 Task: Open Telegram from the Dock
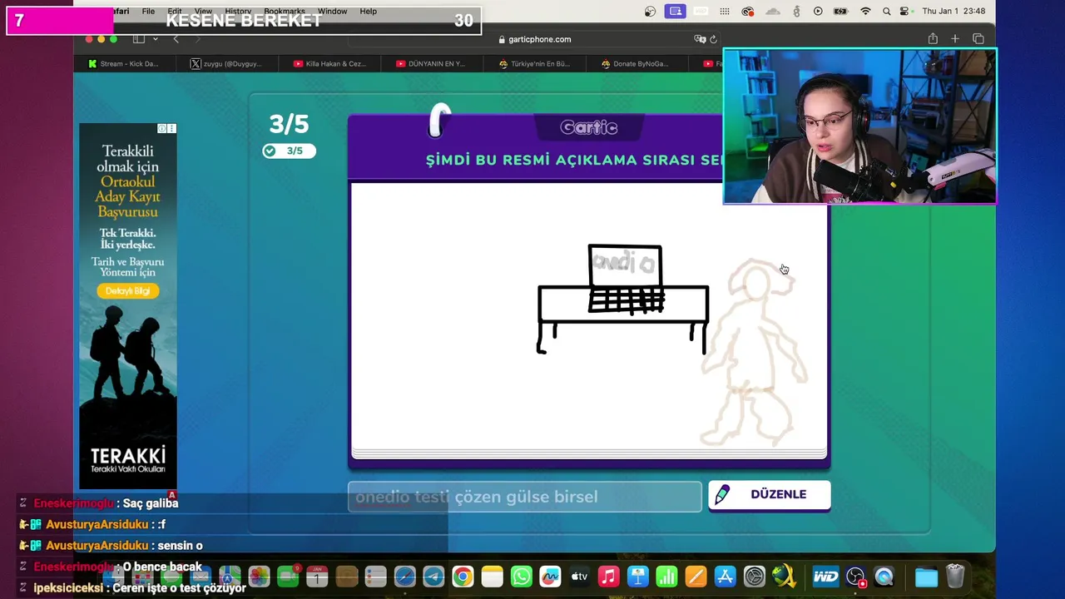pyautogui.click(x=433, y=577)
